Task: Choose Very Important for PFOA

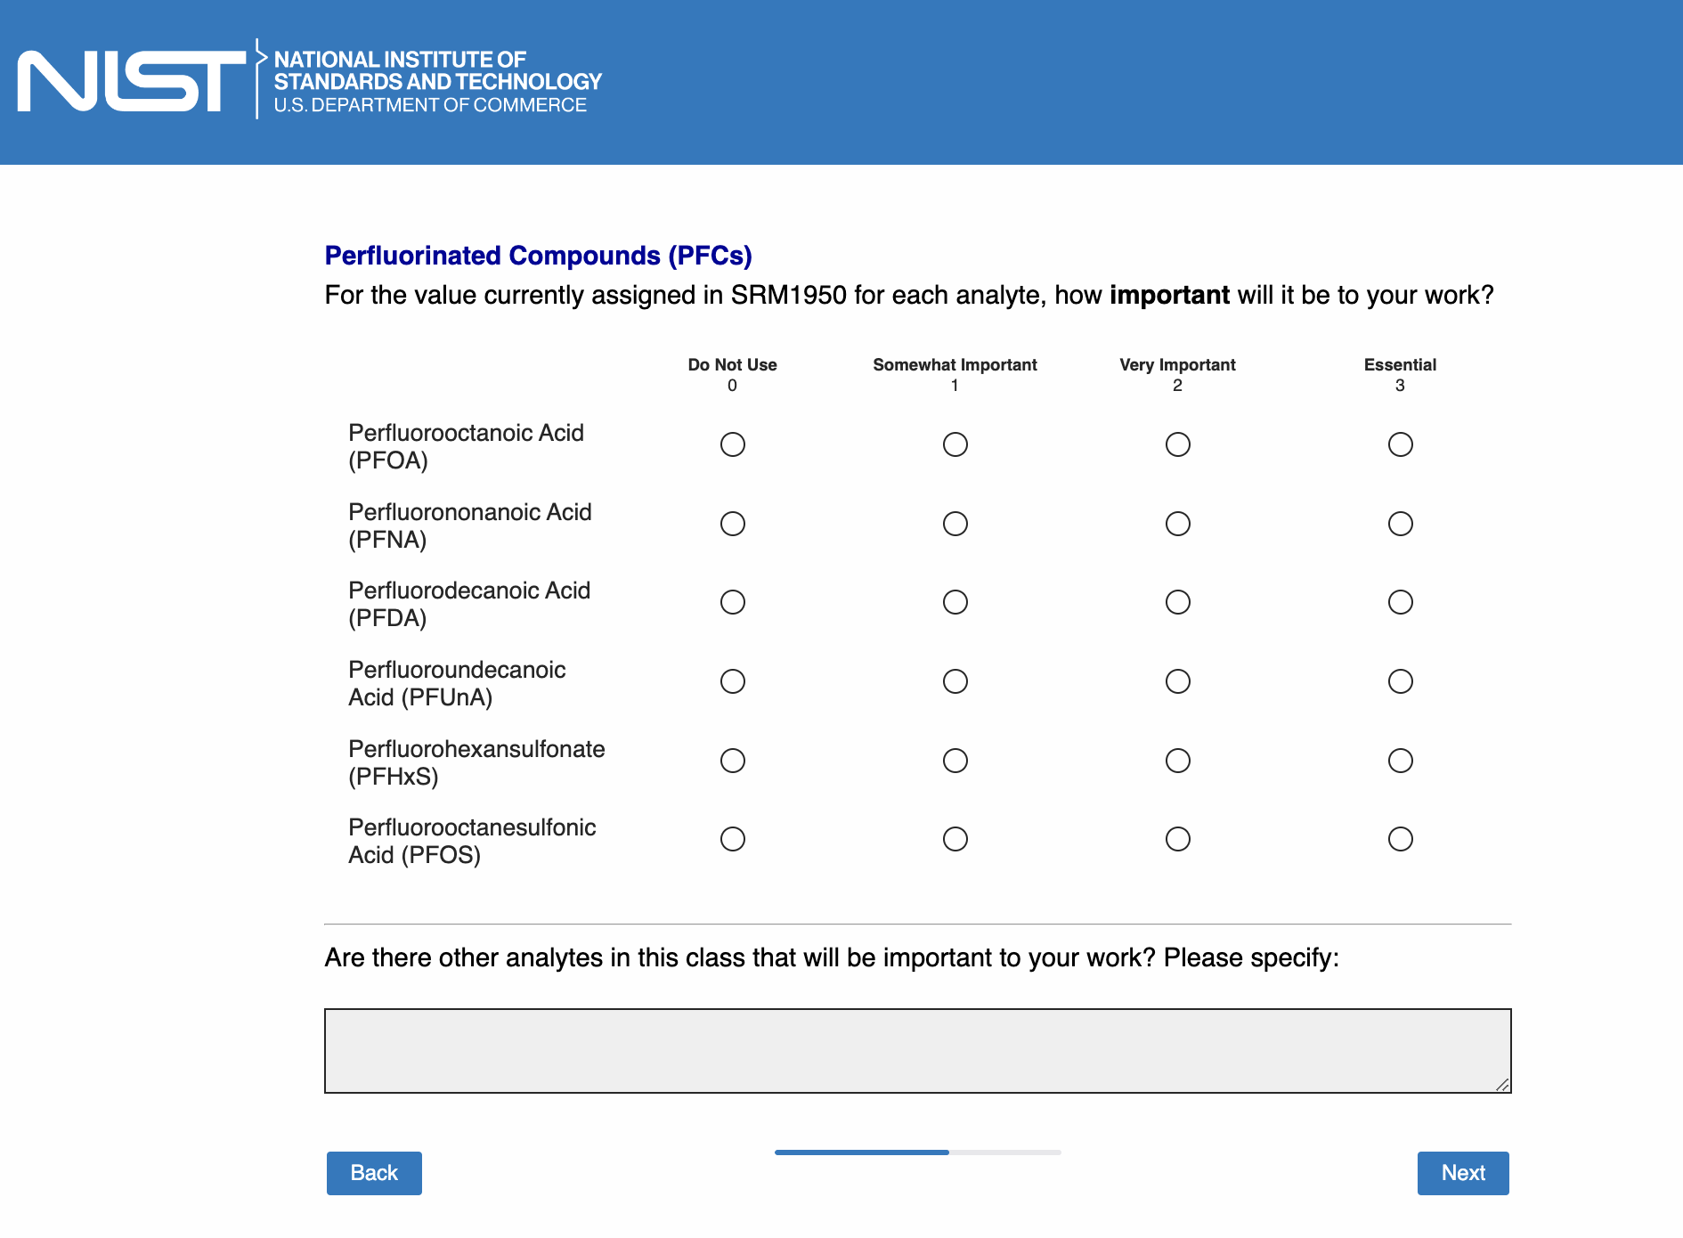Action: [x=1177, y=444]
